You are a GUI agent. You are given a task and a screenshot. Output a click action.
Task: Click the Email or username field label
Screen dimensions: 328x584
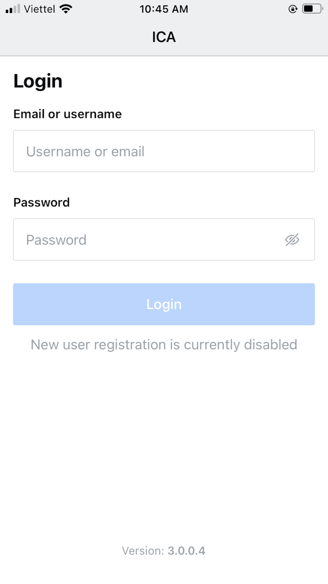68,114
